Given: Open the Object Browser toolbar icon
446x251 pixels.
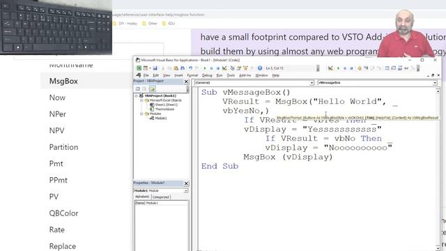Looking at the screenshot, I should [245, 68].
